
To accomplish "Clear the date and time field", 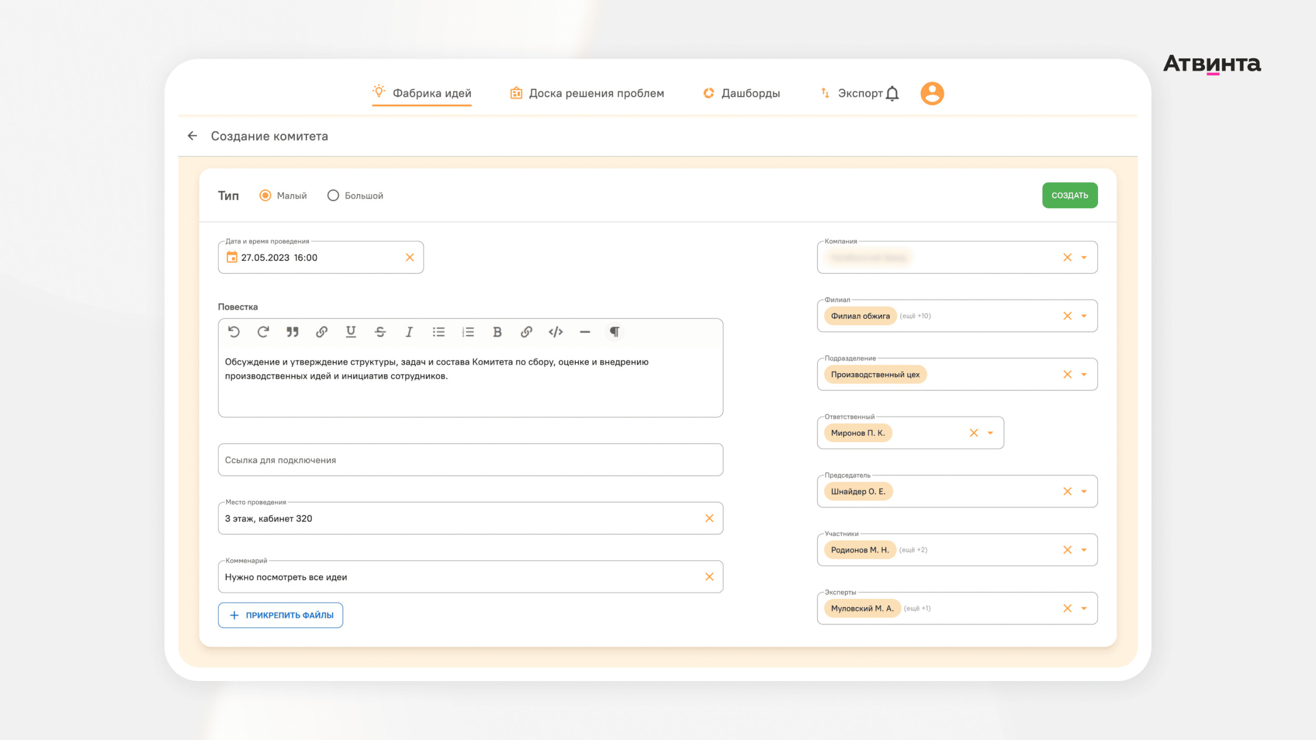I will pyautogui.click(x=410, y=257).
